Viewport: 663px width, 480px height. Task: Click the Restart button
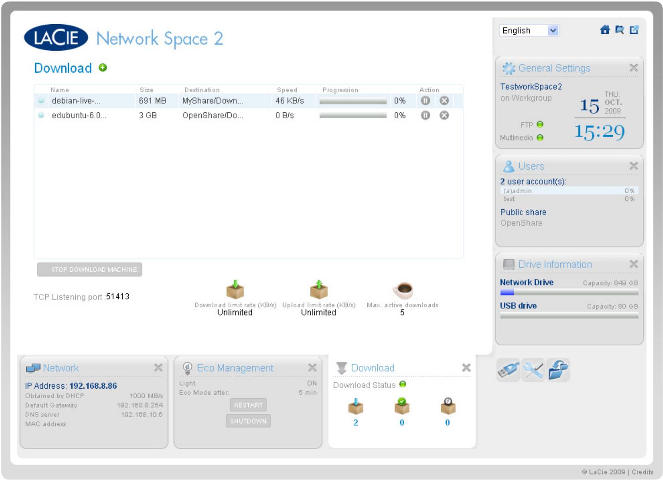click(x=248, y=405)
